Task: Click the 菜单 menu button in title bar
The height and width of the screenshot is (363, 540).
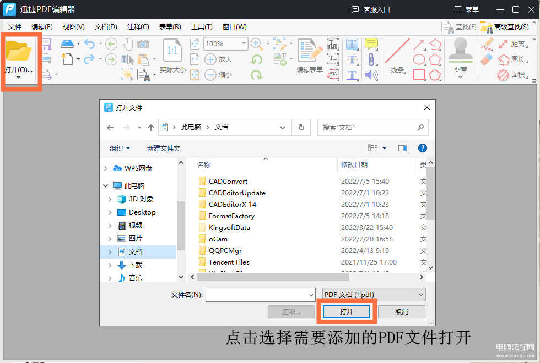Action: point(466,9)
